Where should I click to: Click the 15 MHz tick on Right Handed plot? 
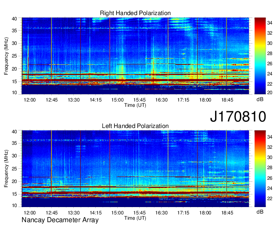14,82
